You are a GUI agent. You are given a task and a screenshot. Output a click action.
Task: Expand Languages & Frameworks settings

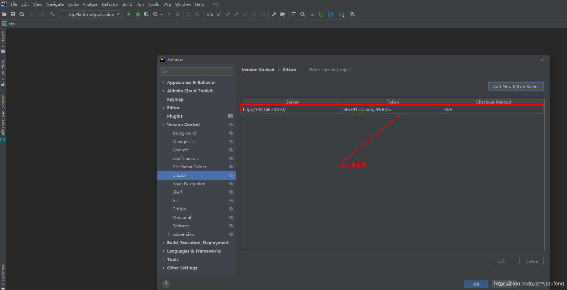coord(163,251)
